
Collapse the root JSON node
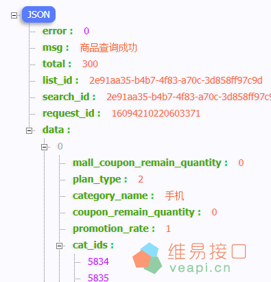click(14, 15)
